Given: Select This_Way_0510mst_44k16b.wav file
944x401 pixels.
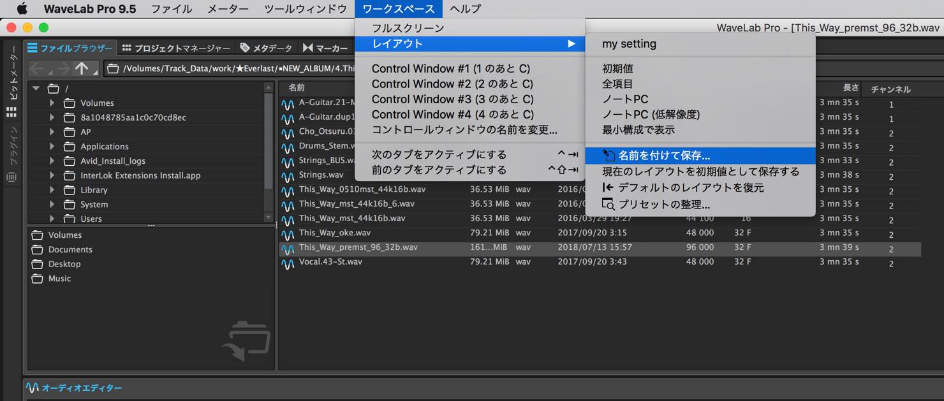Looking at the screenshot, I should [362, 189].
